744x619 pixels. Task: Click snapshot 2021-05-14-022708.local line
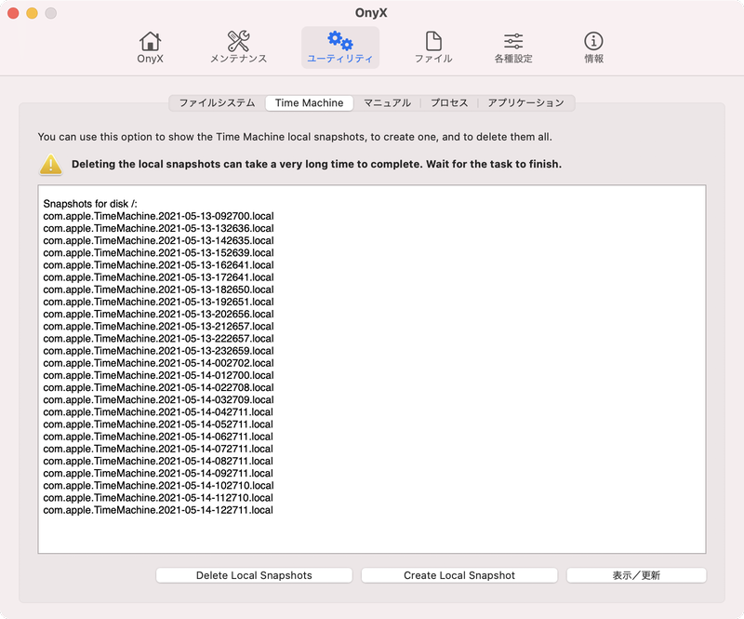[158, 387]
